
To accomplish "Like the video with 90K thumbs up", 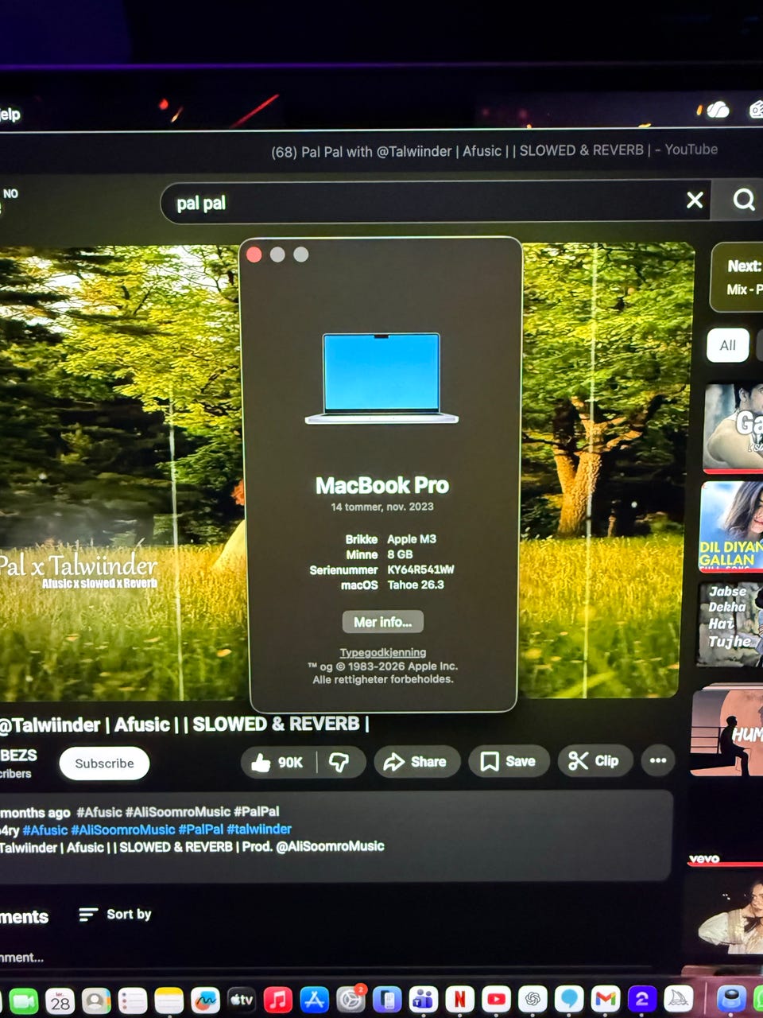I will tap(277, 762).
